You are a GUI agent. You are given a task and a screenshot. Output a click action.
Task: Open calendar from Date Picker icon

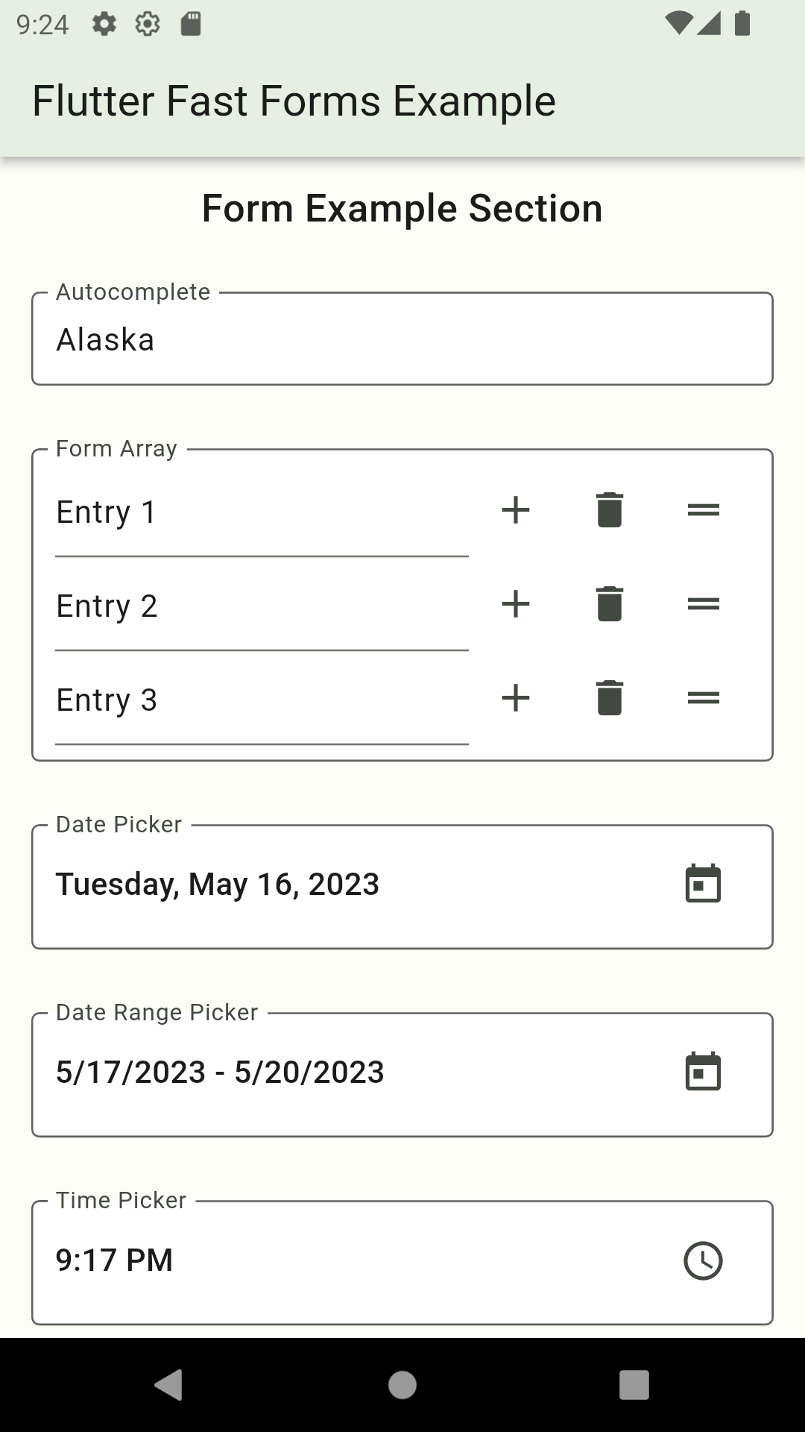(x=703, y=884)
